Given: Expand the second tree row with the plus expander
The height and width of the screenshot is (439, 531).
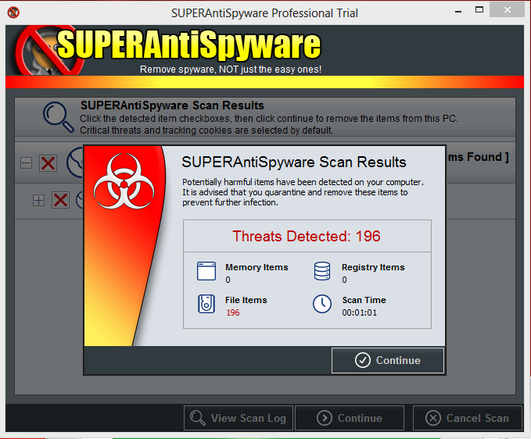Looking at the screenshot, I should point(38,200).
